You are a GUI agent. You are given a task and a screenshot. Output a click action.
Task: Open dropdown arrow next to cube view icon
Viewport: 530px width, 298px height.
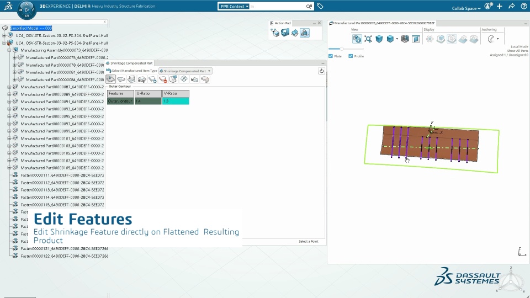(x=397, y=39)
